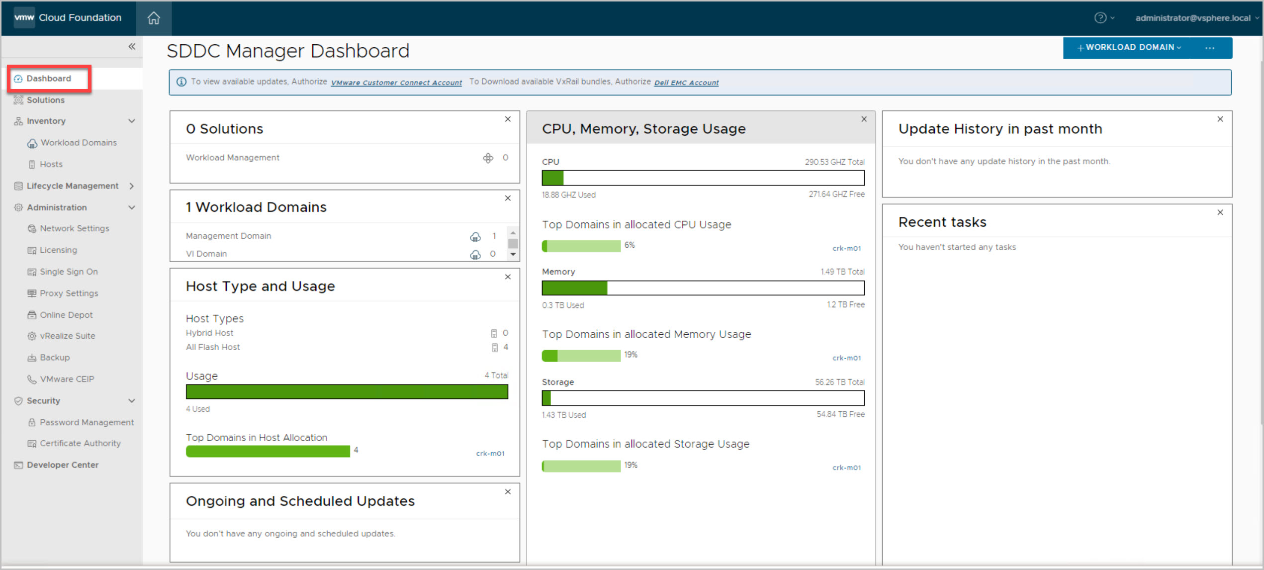This screenshot has height=570, width=1264.
Task: Close the Update History widget
Action: coord(1220,119)
